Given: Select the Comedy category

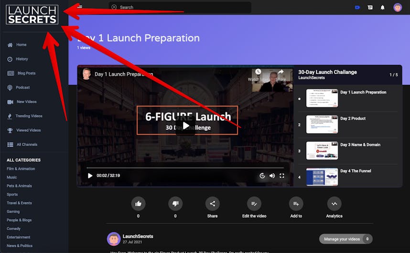Looking at the screenshot, I should click(13, 229).
